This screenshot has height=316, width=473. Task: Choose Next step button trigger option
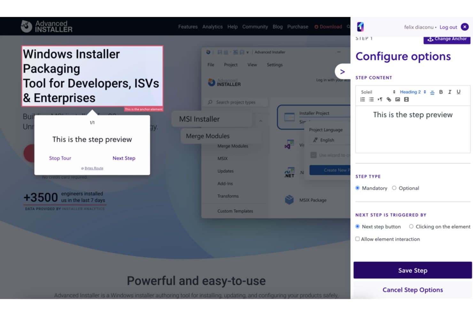358,226
